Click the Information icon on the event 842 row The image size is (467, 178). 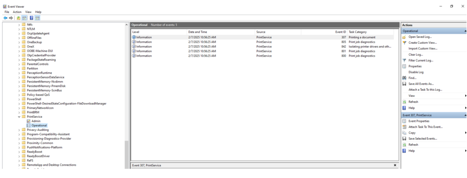tap(134, 47)
